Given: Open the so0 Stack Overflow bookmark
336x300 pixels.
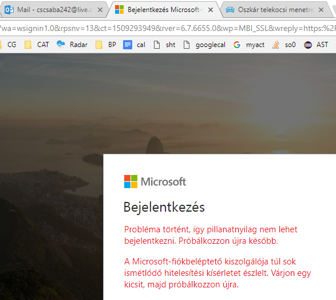Looking at the screenshot, I should click(284, 45).
